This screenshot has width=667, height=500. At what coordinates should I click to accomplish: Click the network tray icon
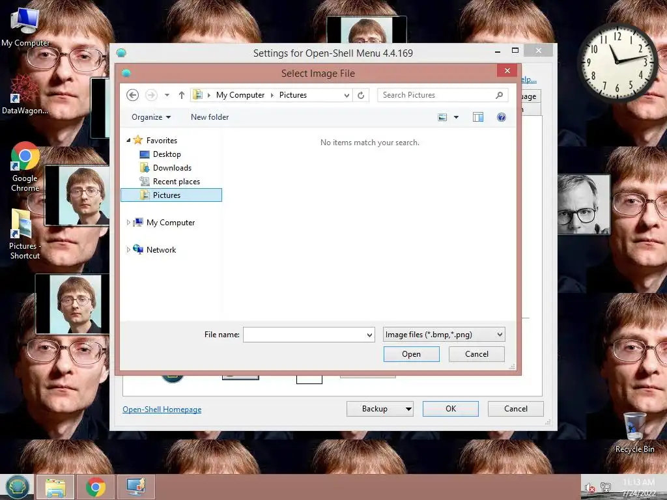(x=606, y=487)
